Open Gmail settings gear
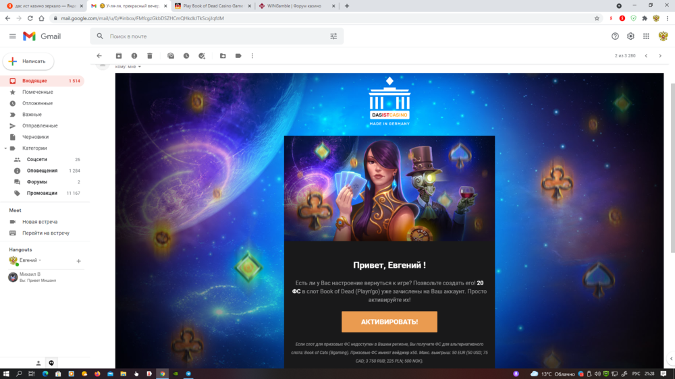Image resolution: width=675 pixels, height=379 pixels. pyautogui.click(x=630, y=36)
